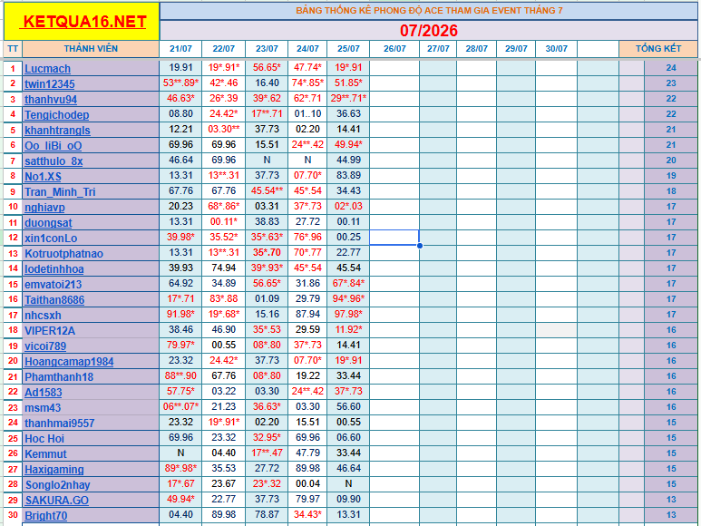
Task: Click the 22/07 column header
Action: point(223,49)
